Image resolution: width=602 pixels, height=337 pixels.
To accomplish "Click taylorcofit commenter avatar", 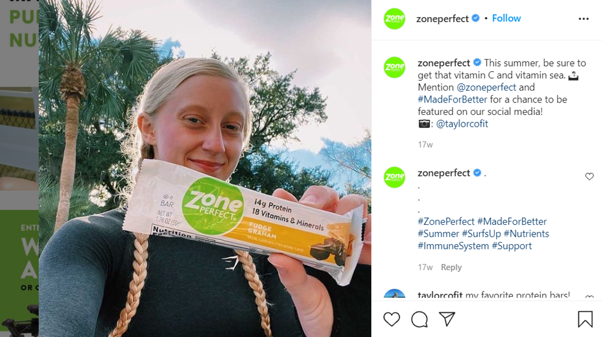I will pyautogui.click(x=394, y=294).
